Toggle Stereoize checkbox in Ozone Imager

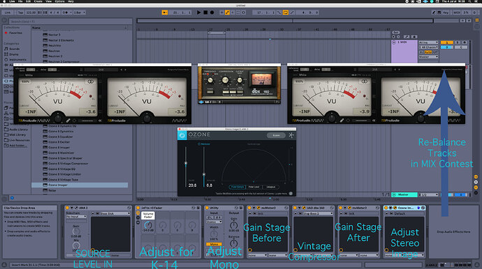199,144
